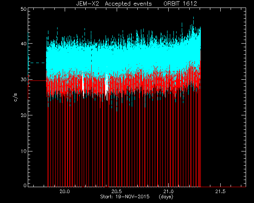Click the y-axis tick label 10
This screenshot has width=254, height=203.
tap(23, 151)
